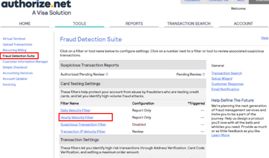Open Invoicing from the sidebar
This screenshot has height=158, width=269.
coord(9,84)
